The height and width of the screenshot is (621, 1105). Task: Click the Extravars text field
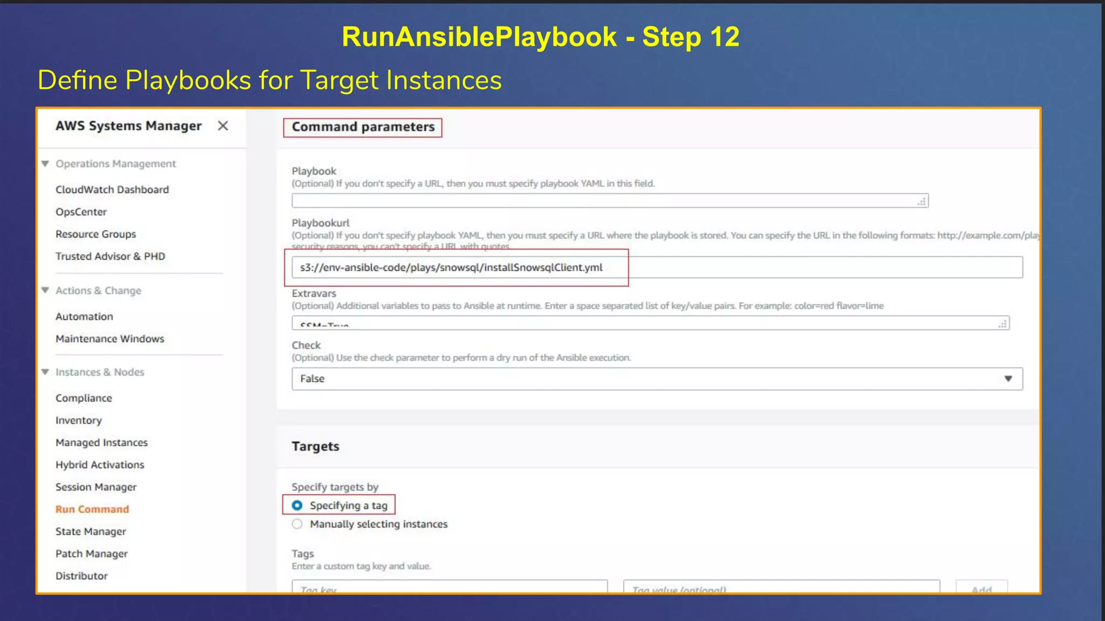tap(650, 323)
